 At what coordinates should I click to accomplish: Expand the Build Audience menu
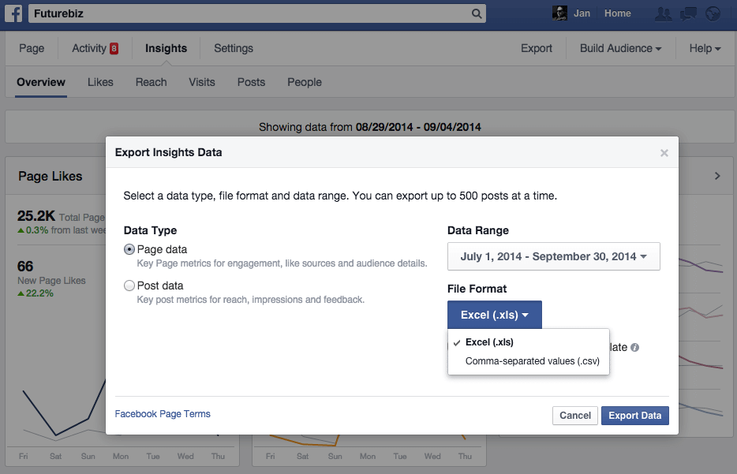pos(620,48)
